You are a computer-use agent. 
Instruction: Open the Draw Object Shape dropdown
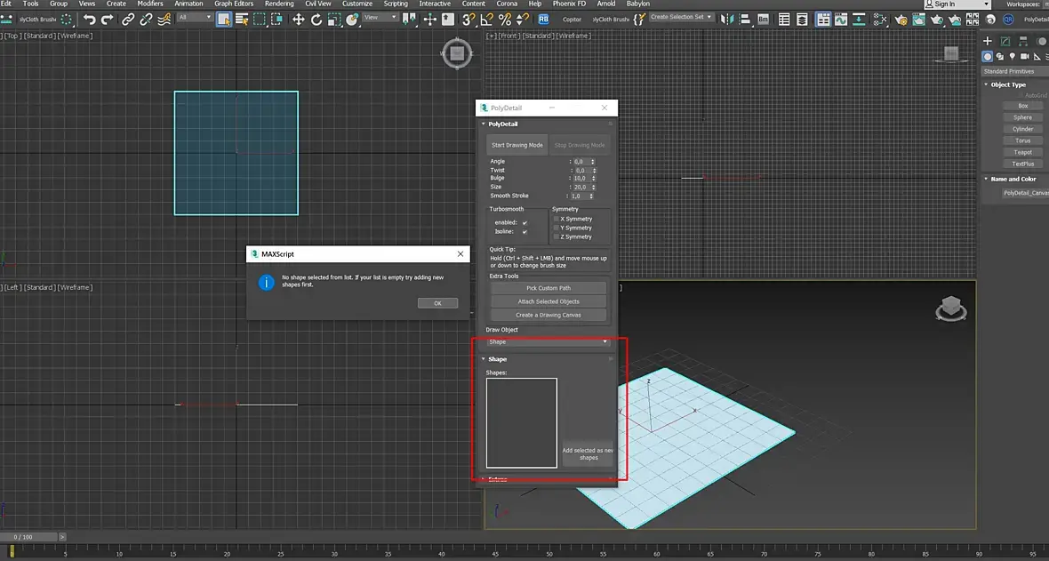click(x=549, y=341)
